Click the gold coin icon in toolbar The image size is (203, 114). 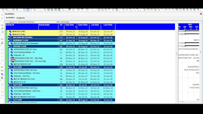tap(191, 10)
